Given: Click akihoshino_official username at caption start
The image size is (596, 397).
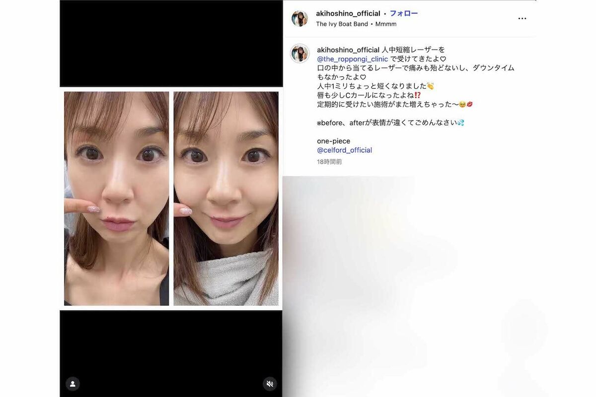Looking at the screenshot, I should tap(348, 50).
